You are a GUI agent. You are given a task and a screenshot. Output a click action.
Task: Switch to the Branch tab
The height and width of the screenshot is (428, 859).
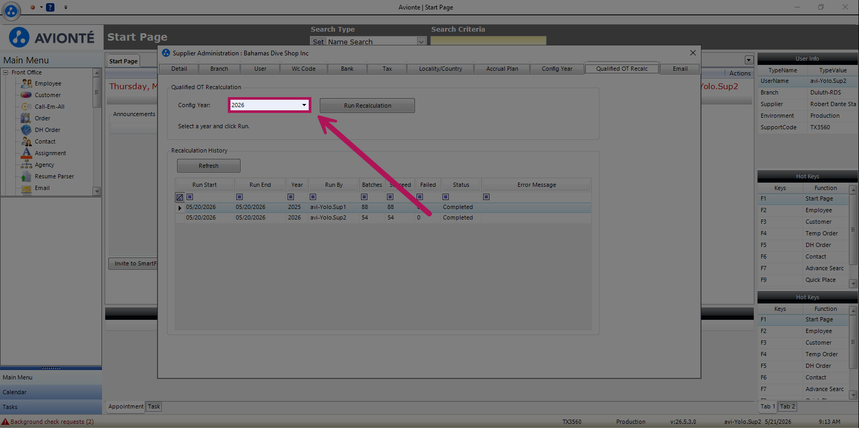[219, 69]
